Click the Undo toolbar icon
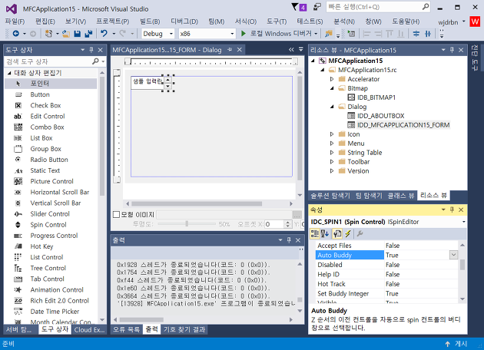This screenshot has width=484, height=350. coord(104,33)
